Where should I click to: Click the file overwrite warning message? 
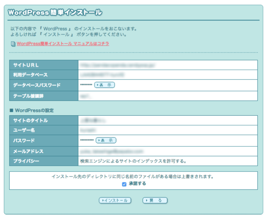(133, 177)
